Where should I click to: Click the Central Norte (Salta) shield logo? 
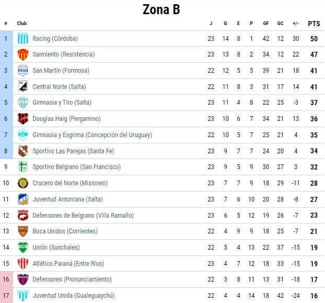point(22,87)
